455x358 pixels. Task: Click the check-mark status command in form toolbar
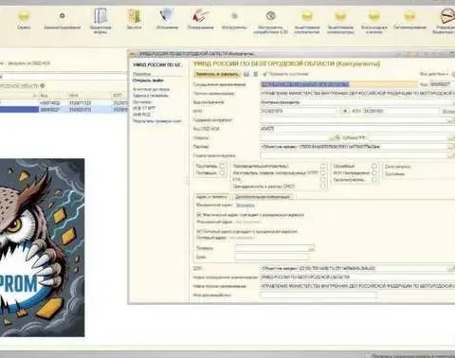tap(285, 74)
